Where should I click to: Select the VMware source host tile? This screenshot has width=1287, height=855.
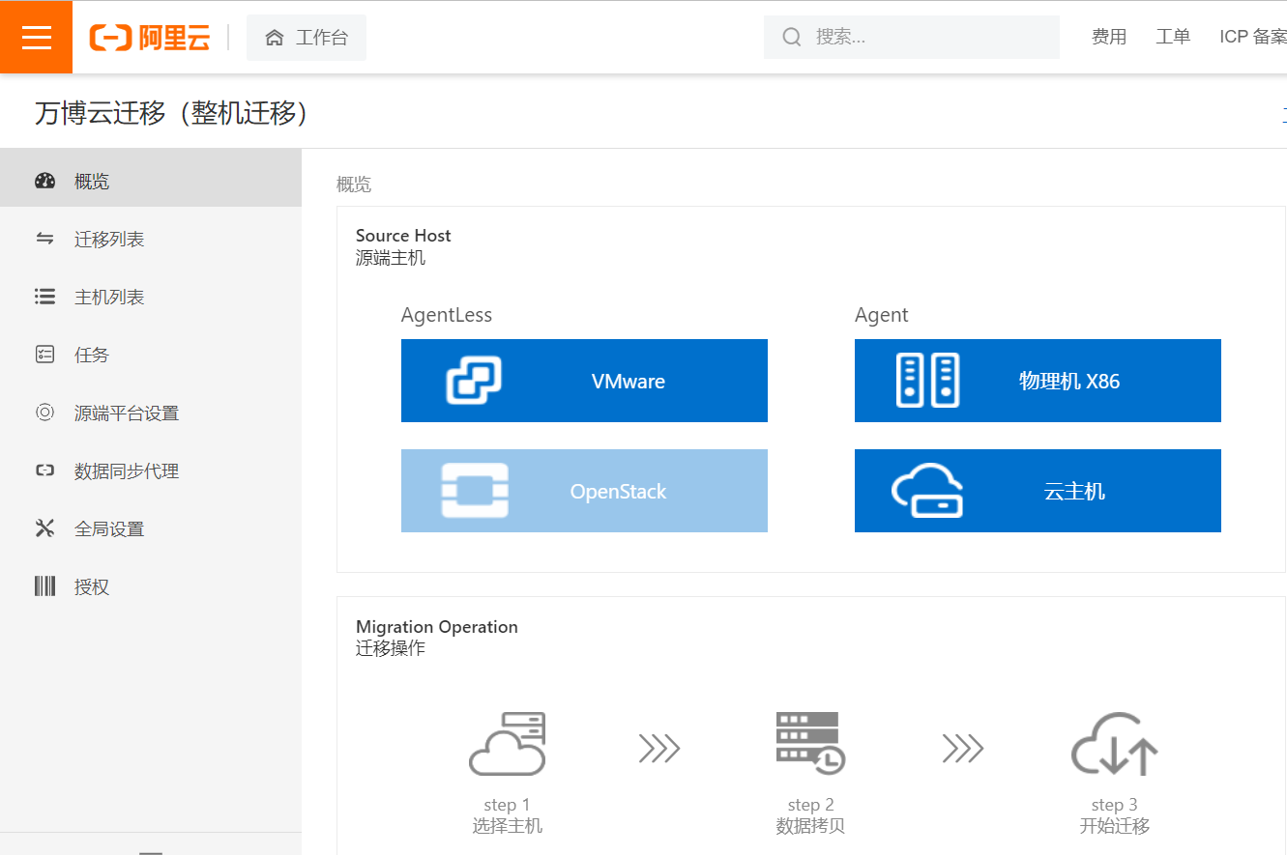(584, 381)
